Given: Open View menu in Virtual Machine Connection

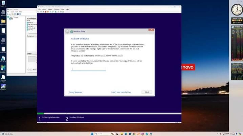Looking at the screenshot, I should click(63, 9).
